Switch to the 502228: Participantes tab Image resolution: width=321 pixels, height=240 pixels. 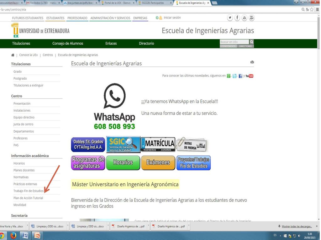point(155,3)
